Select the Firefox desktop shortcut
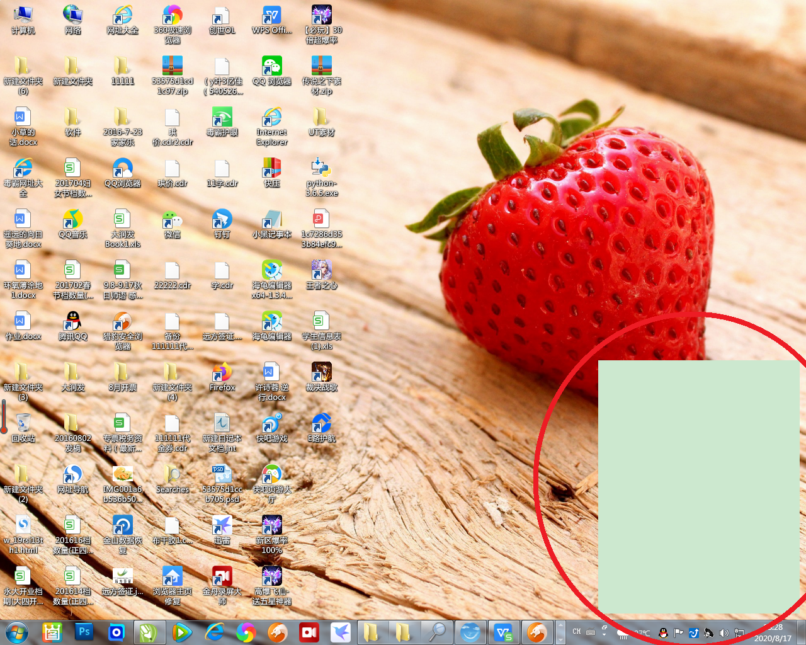 [222, 377]
